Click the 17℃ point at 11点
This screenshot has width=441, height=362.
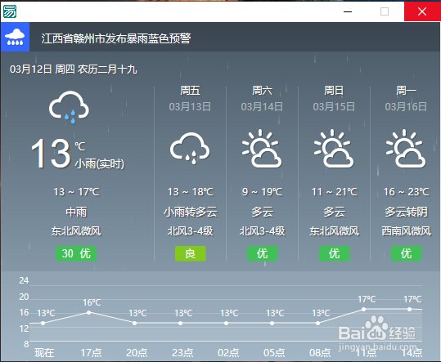(363, 309)
